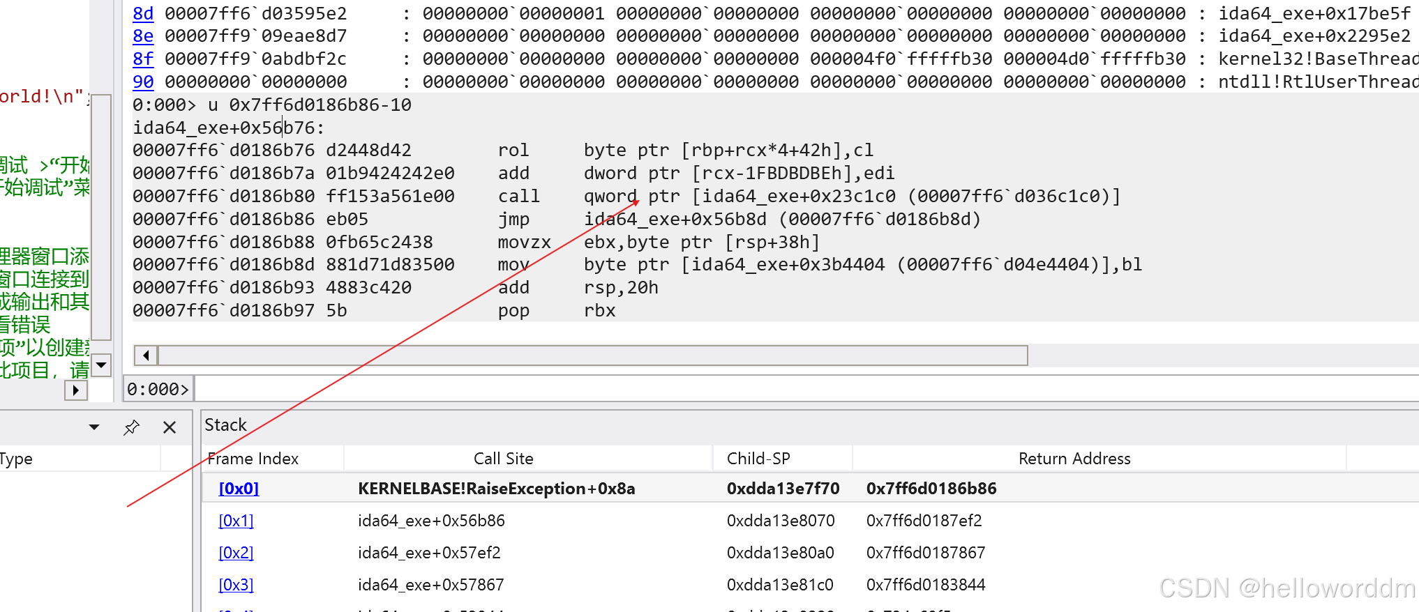Click return address 0x7ff6d0187ef2
The image size is (1419, 612).
924,521
